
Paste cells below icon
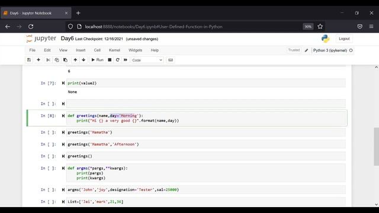66,60
